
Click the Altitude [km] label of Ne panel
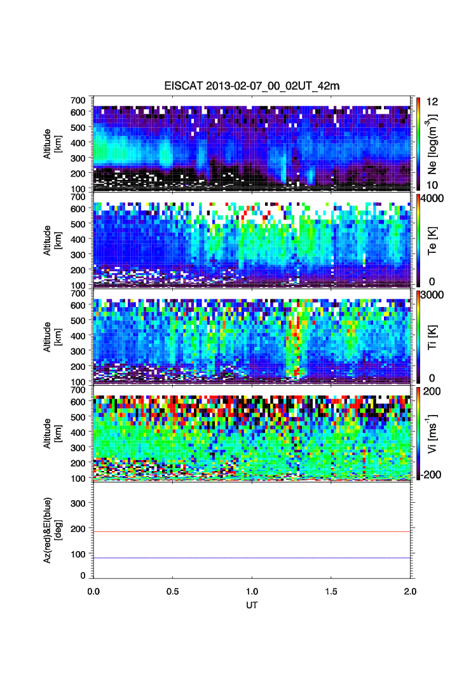coord(53,144)
